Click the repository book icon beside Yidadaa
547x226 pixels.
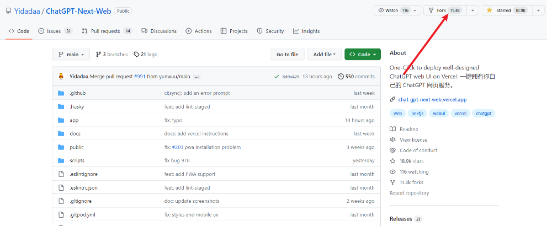coord(8,11)
